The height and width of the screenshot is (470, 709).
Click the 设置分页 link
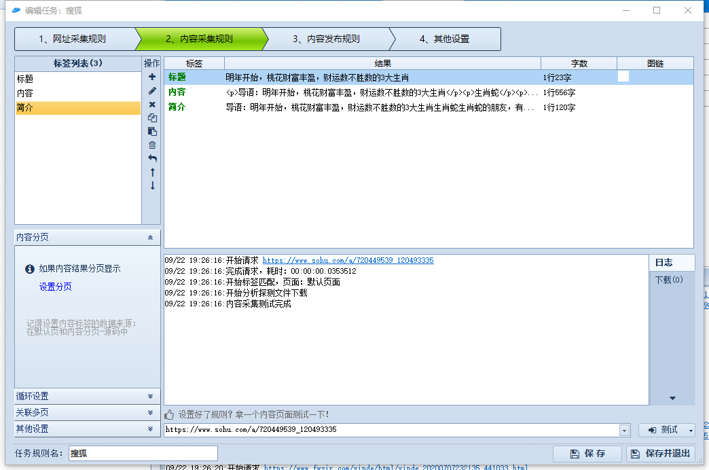[56, 287]
